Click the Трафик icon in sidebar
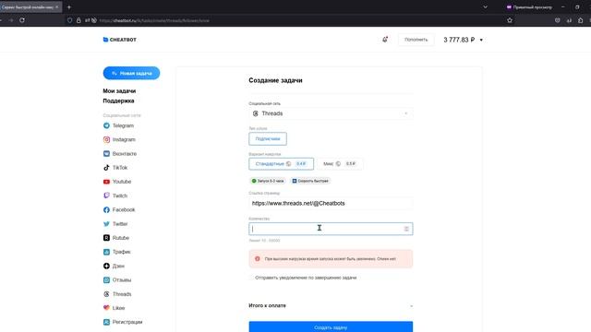The height and width of the screenshot is (332, 591). (x=106, y=252)
